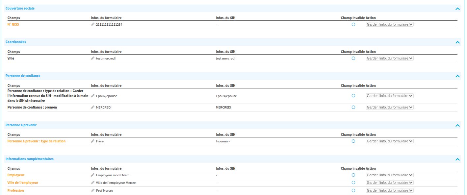Viewport: 467px width, 195px height.
Task: Click pencil icon beside Epoux/épouse form value
Action: point(92,96)
